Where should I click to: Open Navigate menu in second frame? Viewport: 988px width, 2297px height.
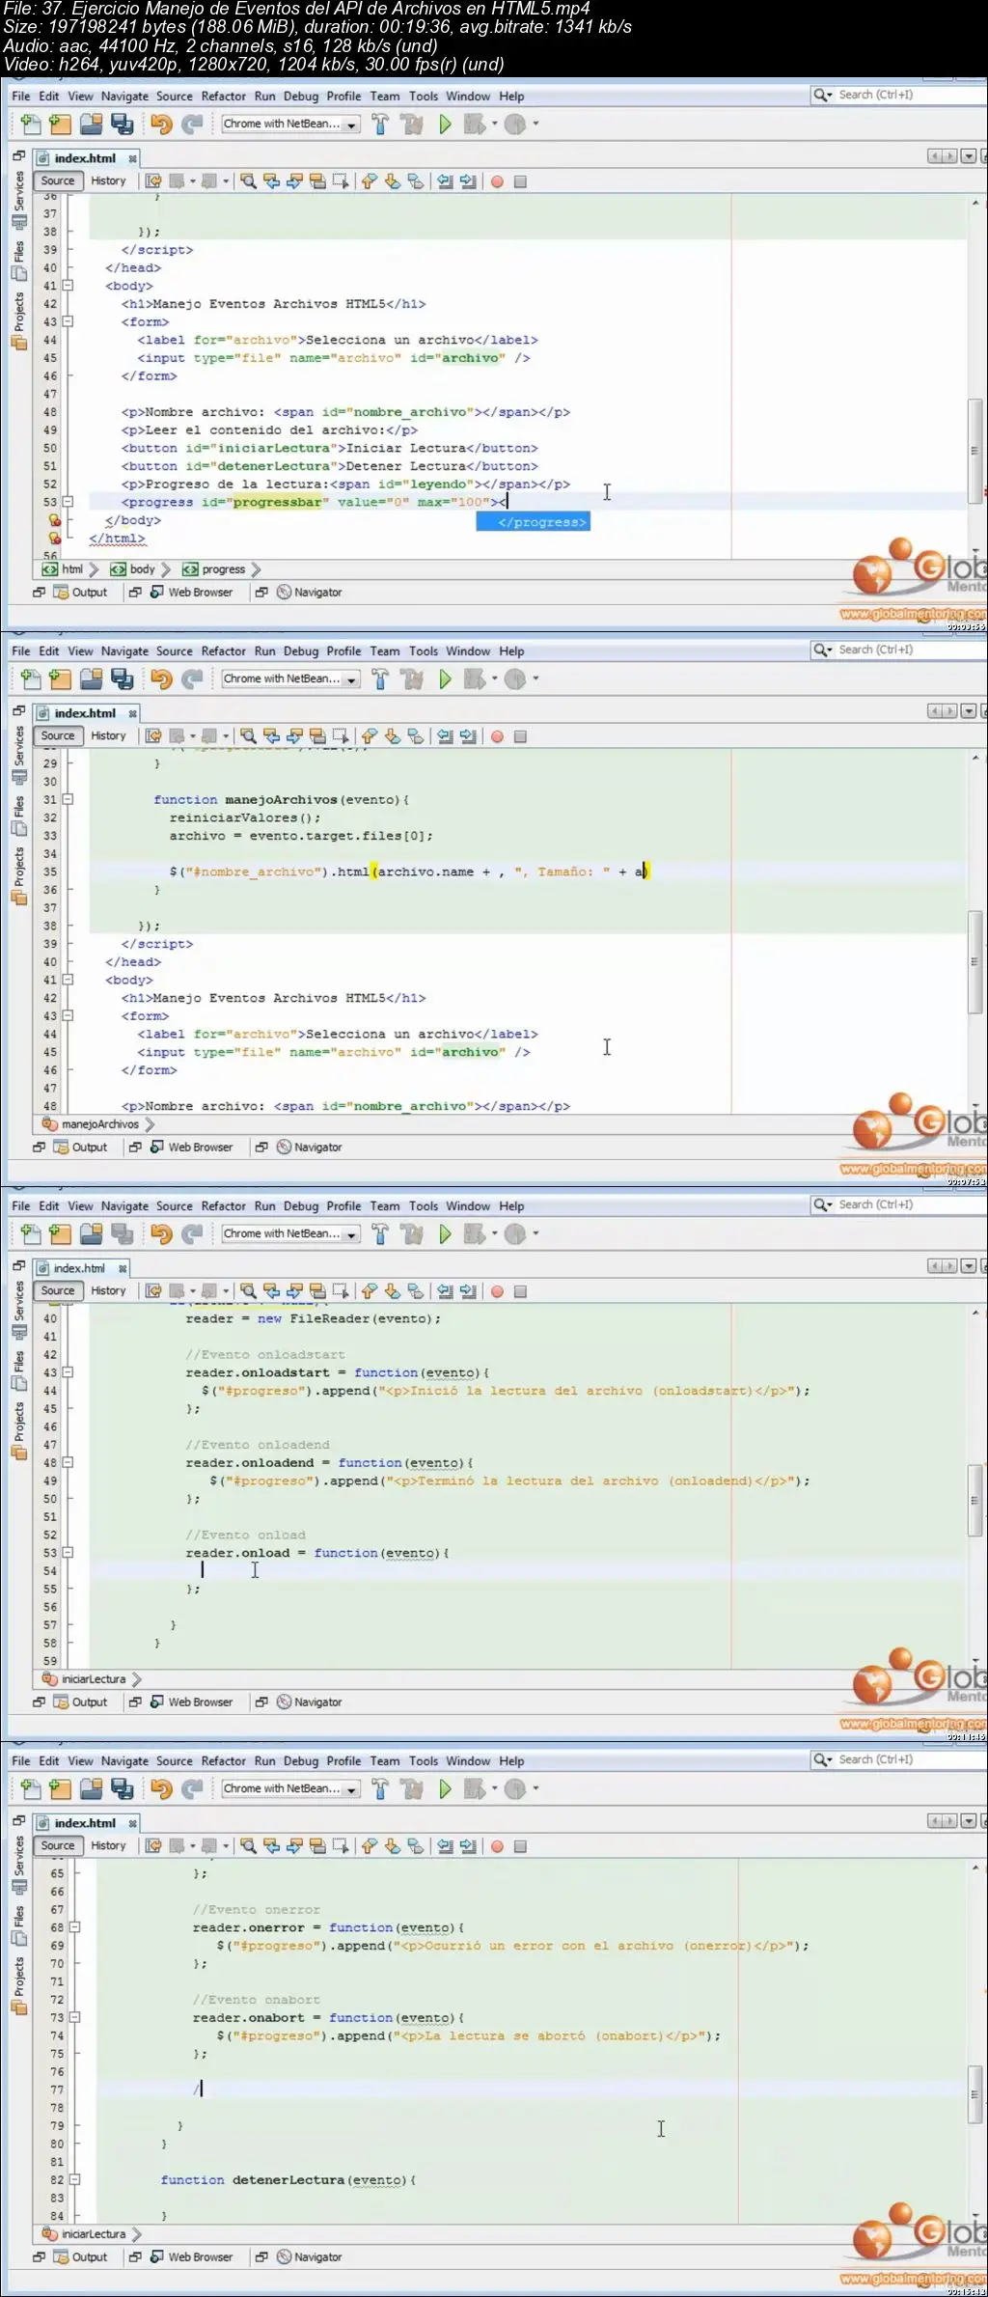pos(124,651)
